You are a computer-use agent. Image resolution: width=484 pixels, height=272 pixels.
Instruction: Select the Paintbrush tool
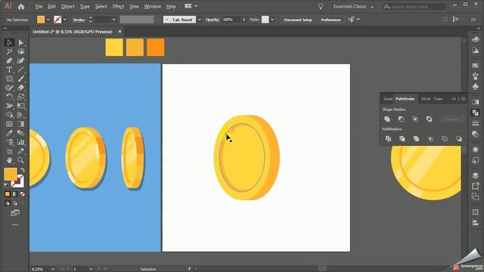tap(20, 79)
